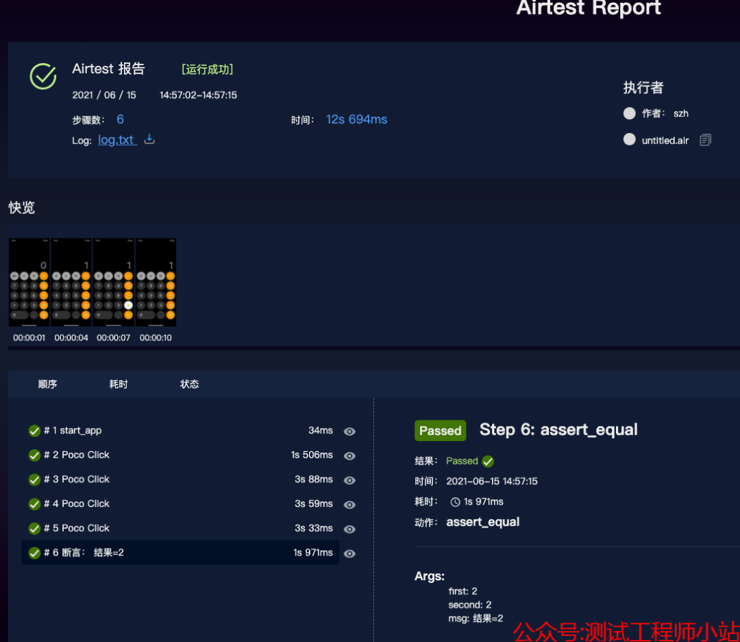Click the Airtest Report page title
The image size is (740, 642).
click(x=589, y=8)
